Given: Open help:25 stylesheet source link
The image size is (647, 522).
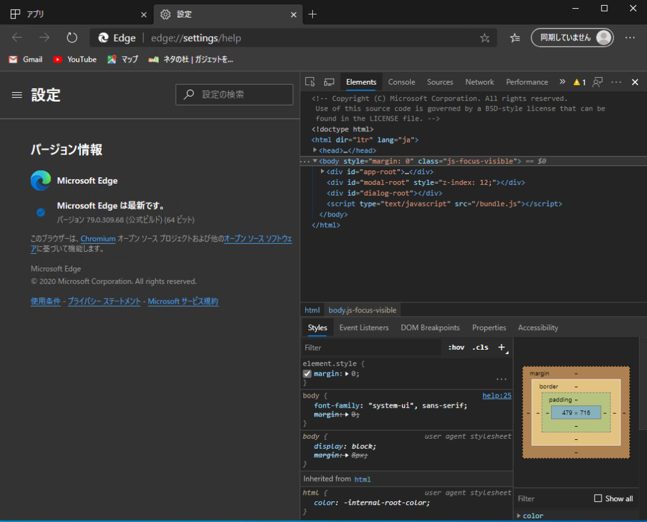Looking at the screenshot, I should point(497,395).
